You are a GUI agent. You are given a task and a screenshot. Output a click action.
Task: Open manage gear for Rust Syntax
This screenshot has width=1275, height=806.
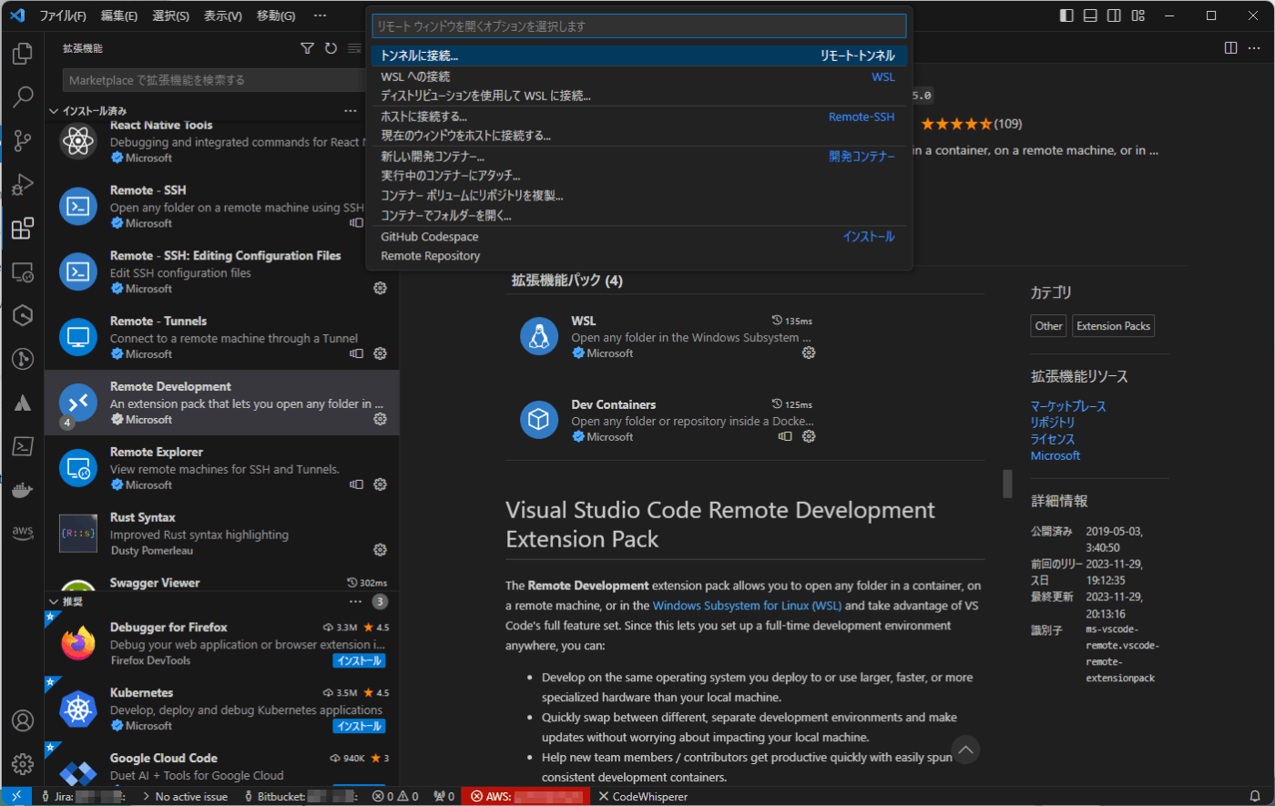381,550
